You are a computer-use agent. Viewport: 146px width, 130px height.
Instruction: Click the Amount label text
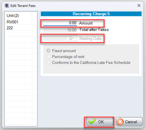tap(86, 23)
